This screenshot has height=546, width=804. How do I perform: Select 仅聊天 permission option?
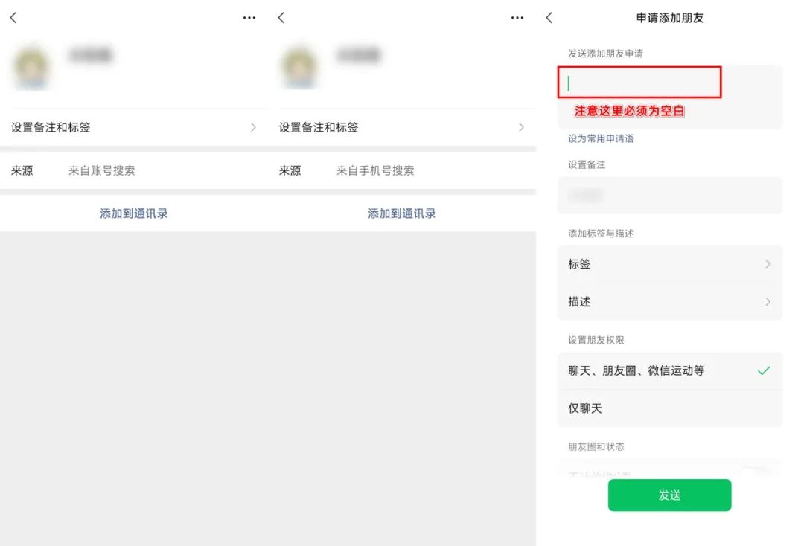click(670, 408)
